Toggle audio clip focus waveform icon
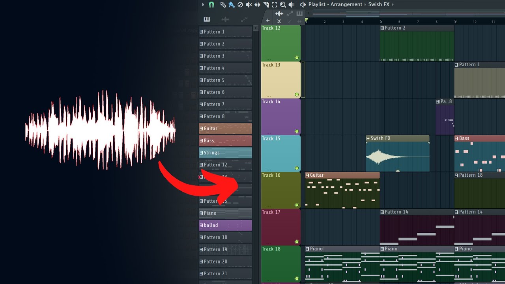This screenshot has height=284, width=505. pyautogui.click(x=279, y=14)
